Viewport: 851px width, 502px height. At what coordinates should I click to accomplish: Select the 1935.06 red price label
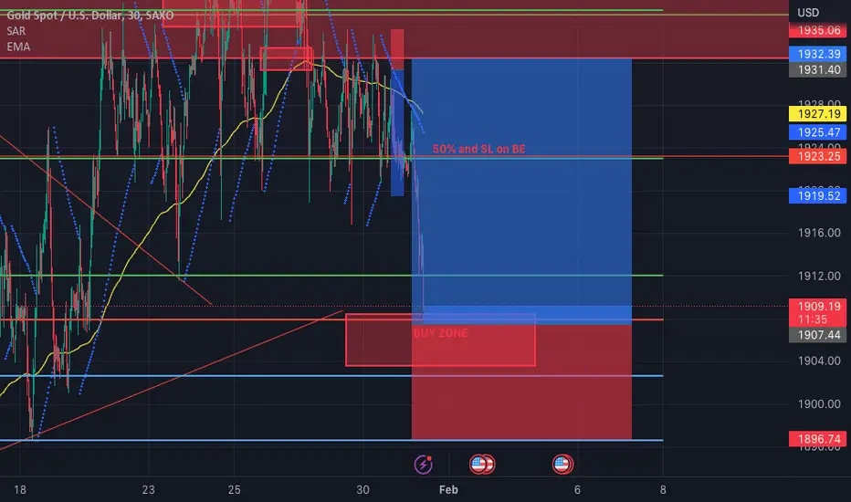click(817, 30)
